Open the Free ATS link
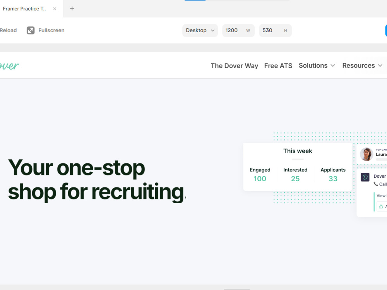The width and height of the screenshot is (387, 290). 278,66
